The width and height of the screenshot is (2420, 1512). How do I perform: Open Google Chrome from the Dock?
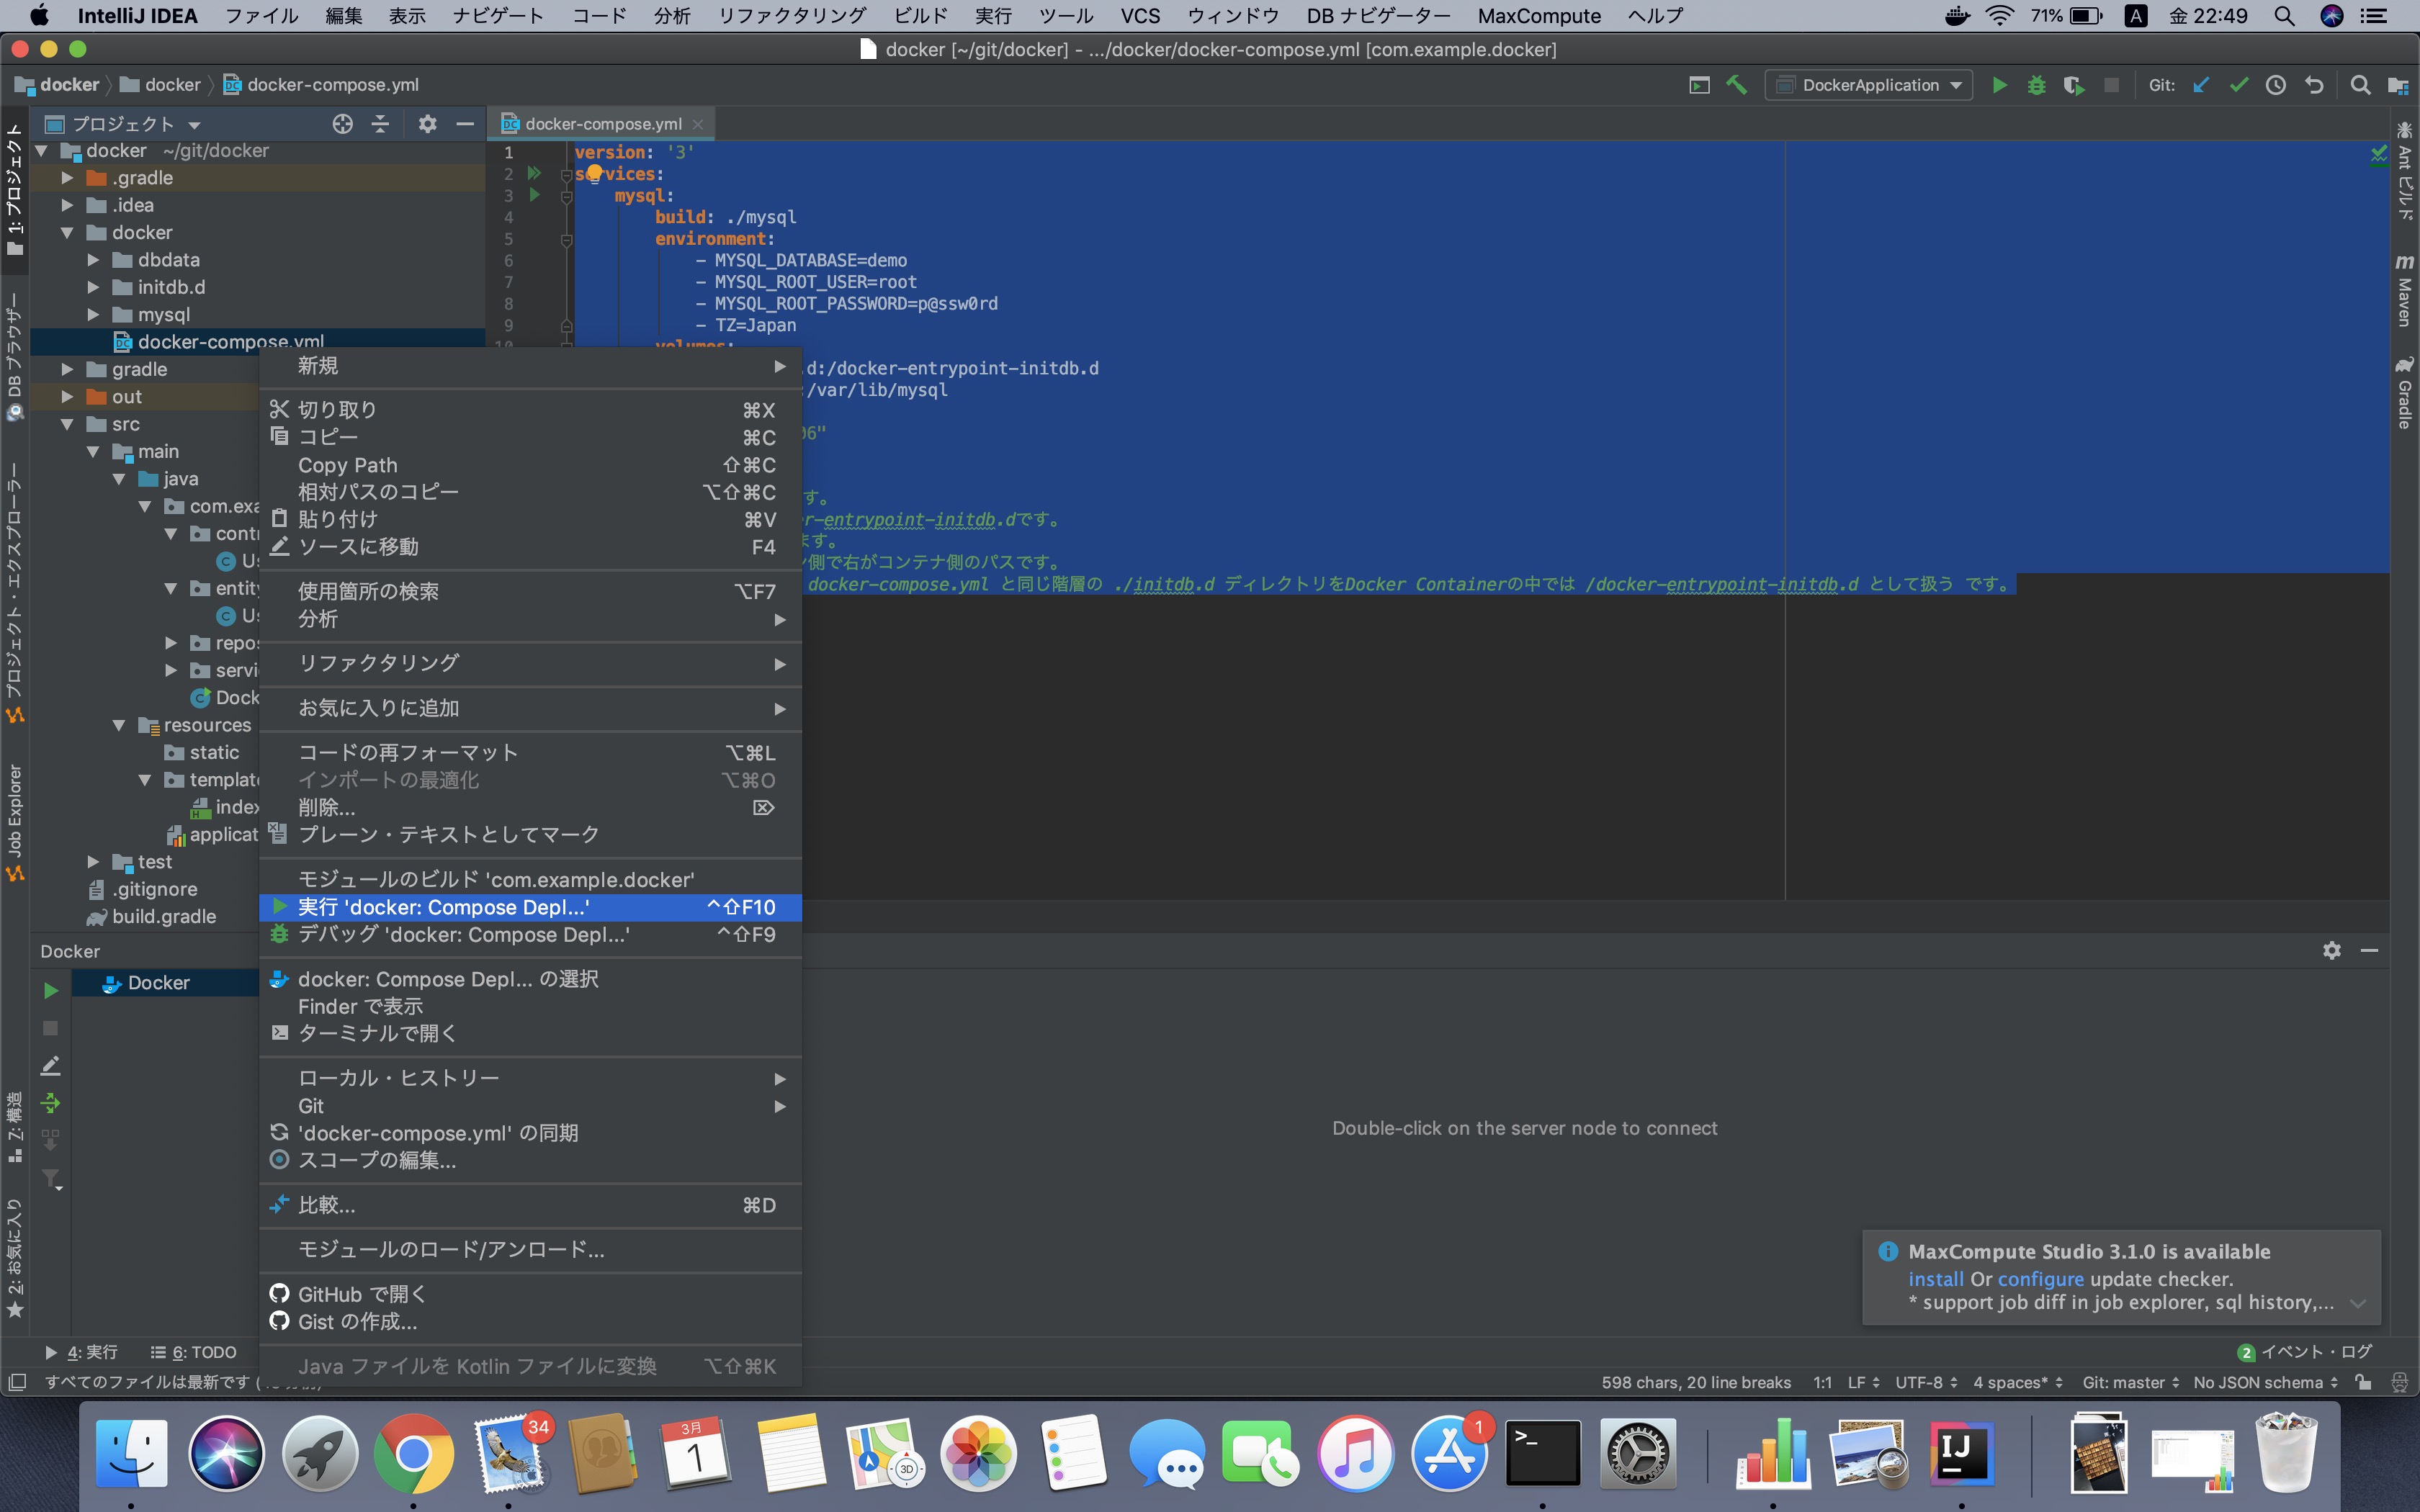pos(413,1453)
